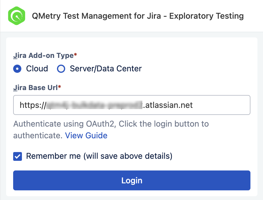This screenshot has width=263, height=200.
Task: Click the Login button
Action: coord(132,180)
